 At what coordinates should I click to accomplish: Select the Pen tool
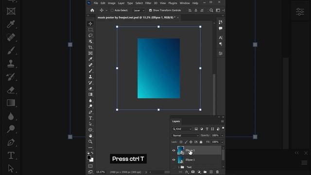90,112
